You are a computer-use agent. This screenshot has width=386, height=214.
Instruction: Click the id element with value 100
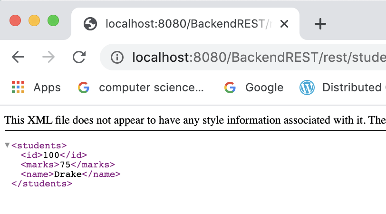54,155
